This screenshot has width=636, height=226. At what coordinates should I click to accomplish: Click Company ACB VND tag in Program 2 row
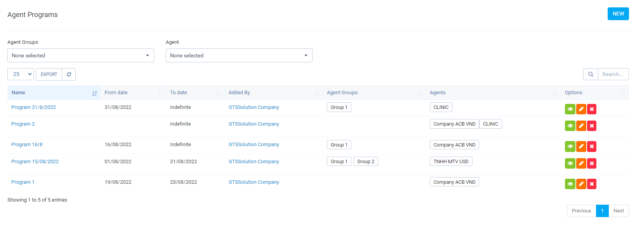coord(454,124)
